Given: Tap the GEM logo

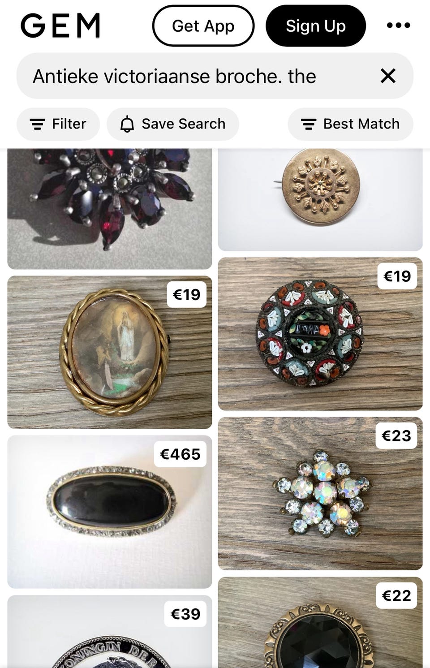Looking at the screenshot, I should pos(60,26).
